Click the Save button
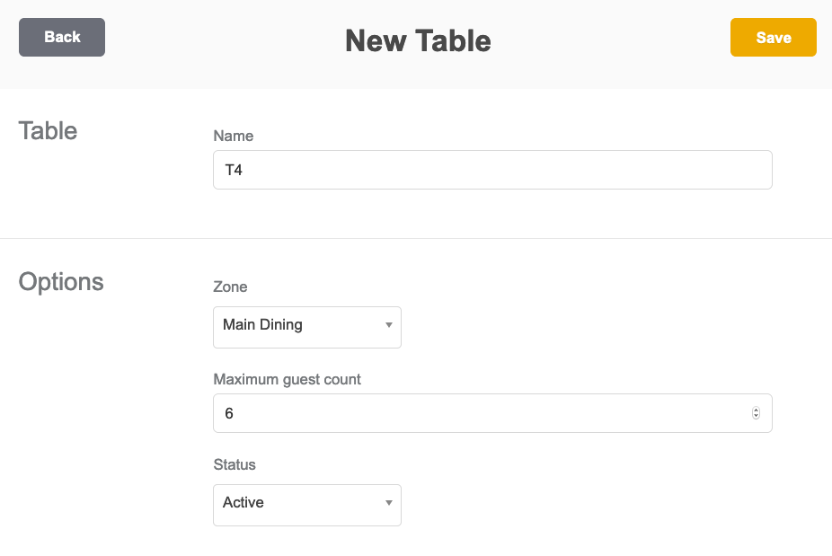 point(773,37)
